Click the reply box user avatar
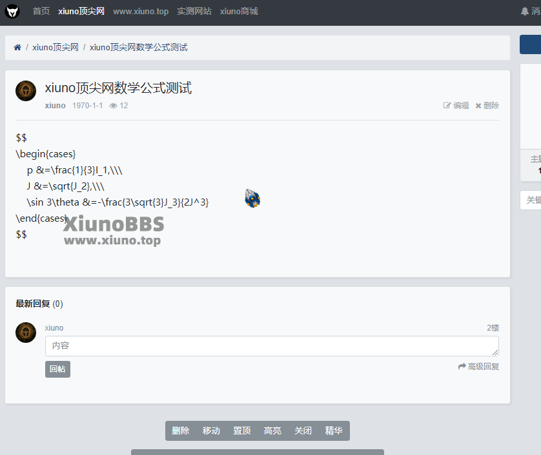Viewport: 541px width, 455px height. coord(26,333)
